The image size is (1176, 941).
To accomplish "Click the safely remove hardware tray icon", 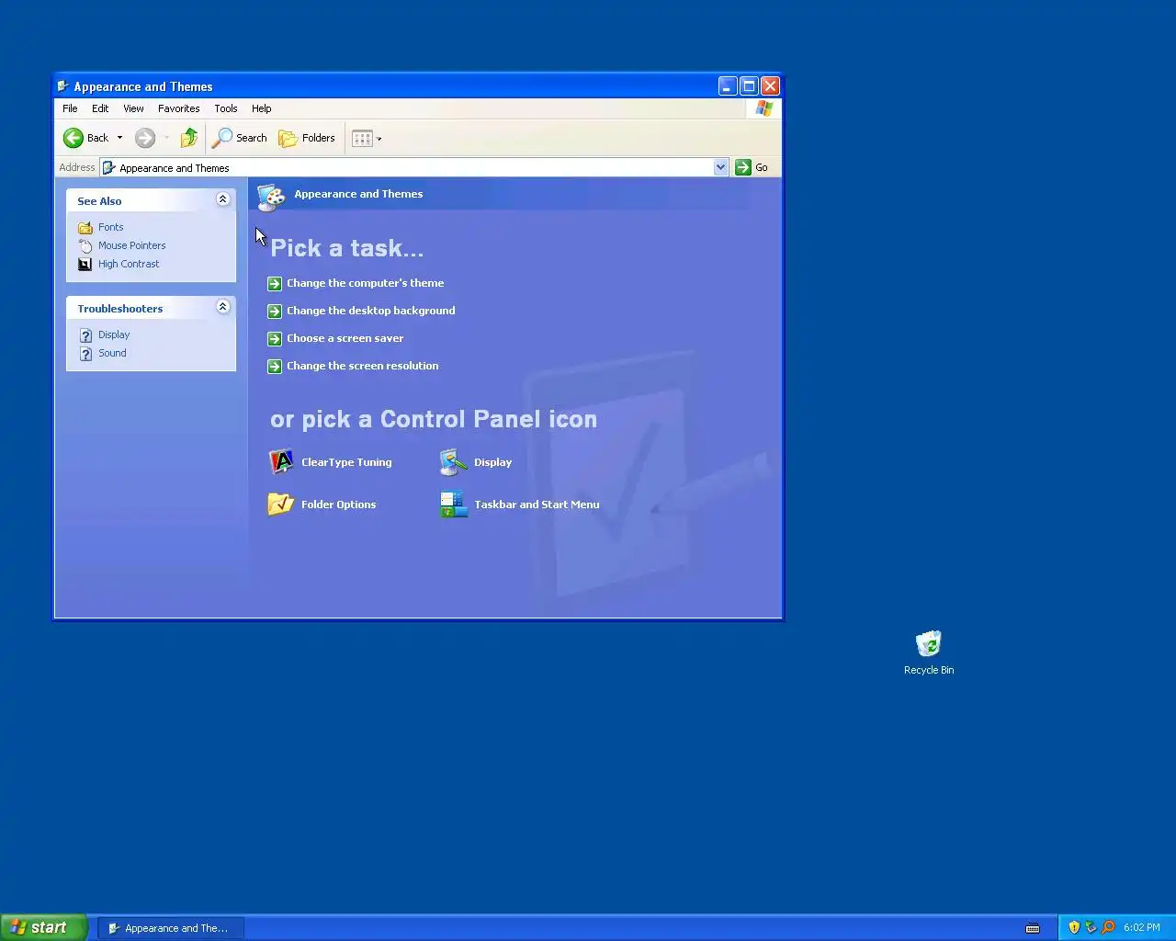I will pyautogui.click(x=1091, y=927).
